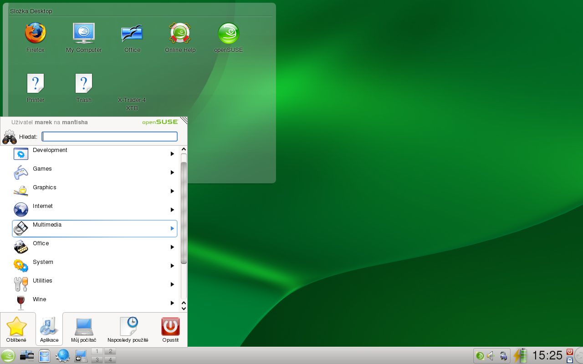
Task: Click the menu scrollbar thumb
Action: pyautogui.click(x=184, y=212)
